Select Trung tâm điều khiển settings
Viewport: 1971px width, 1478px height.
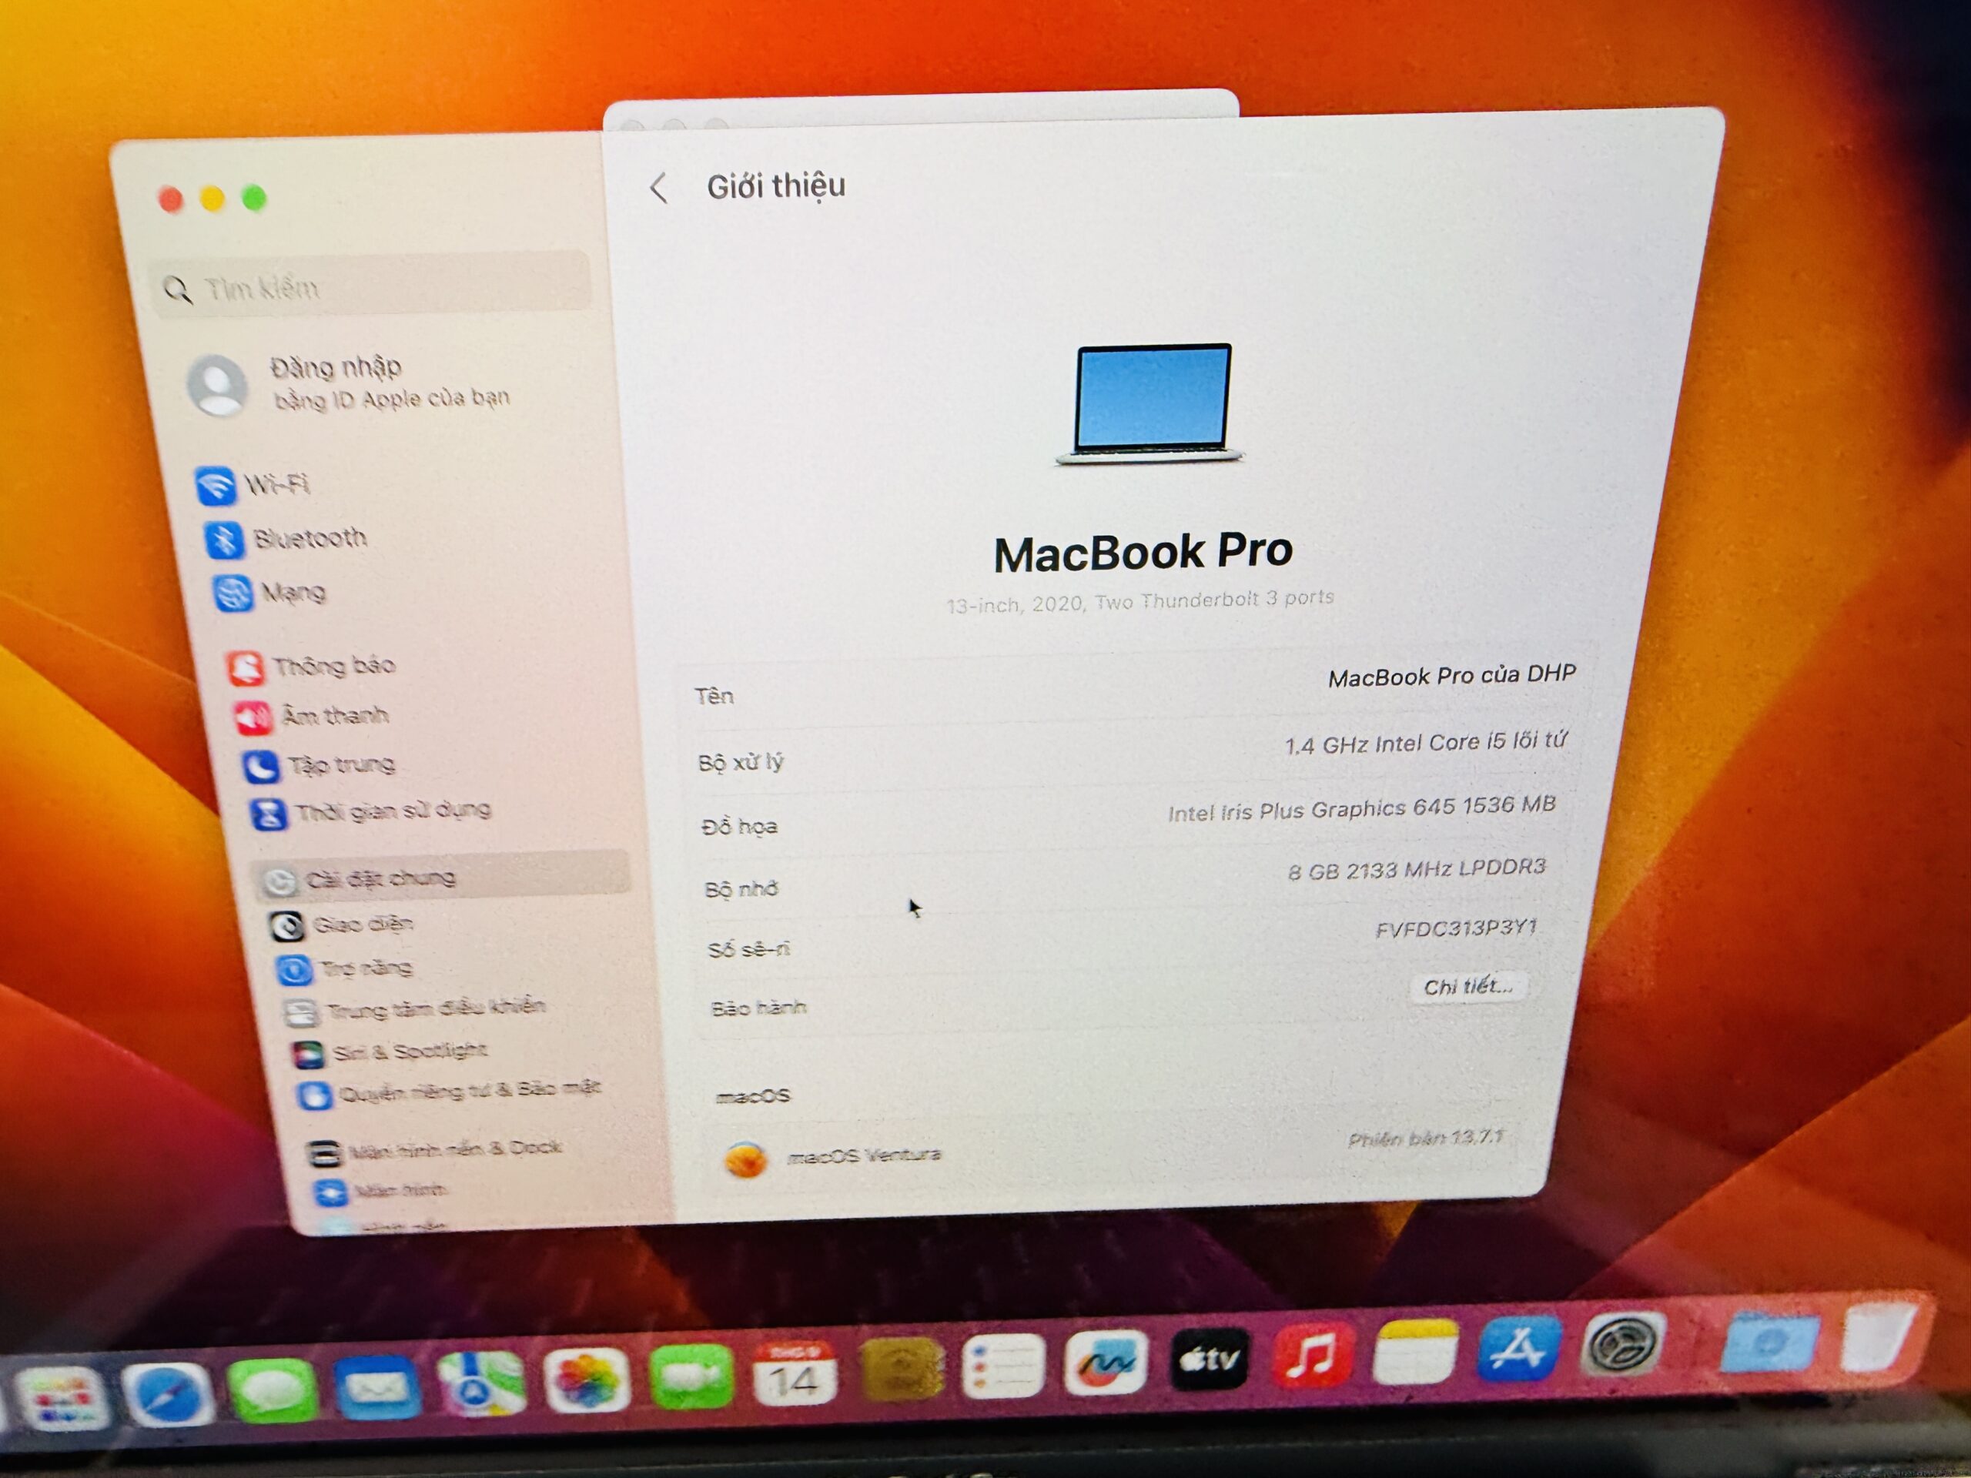(414, 1009)
